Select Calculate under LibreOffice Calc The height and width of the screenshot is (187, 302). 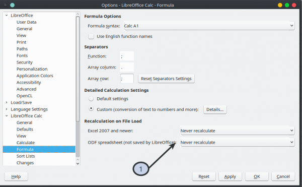pyautogui.click(x=26, y=143)
